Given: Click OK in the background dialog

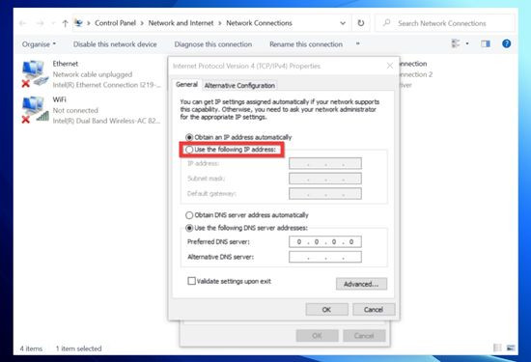Looking at the screenshot, I should (317, 336).
